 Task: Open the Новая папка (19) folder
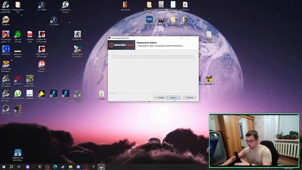(x=18, y=7)
